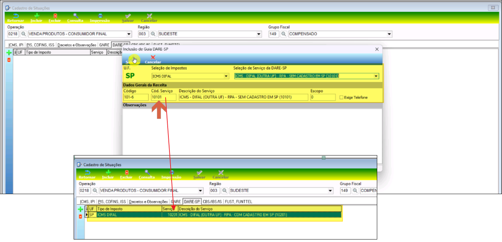Click the Escopo field in the DARE-SP dialog
Screen dimensions: 502x242
(x=323, y=97)
